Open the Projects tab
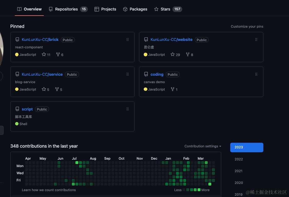 105,9
